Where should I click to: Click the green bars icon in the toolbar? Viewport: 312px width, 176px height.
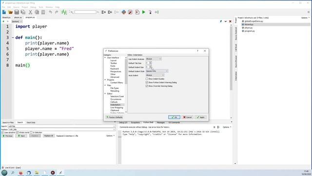point(64,12)
